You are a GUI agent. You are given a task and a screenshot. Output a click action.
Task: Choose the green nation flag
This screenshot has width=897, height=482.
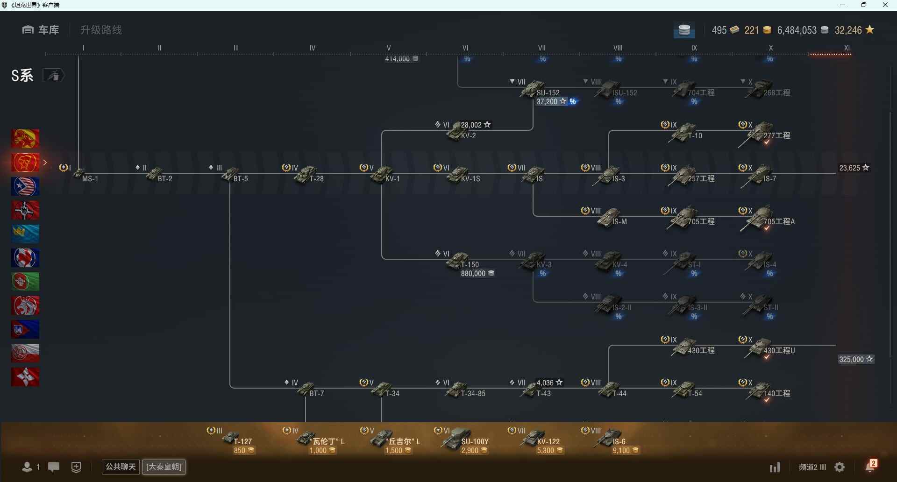tap(25, 282)
